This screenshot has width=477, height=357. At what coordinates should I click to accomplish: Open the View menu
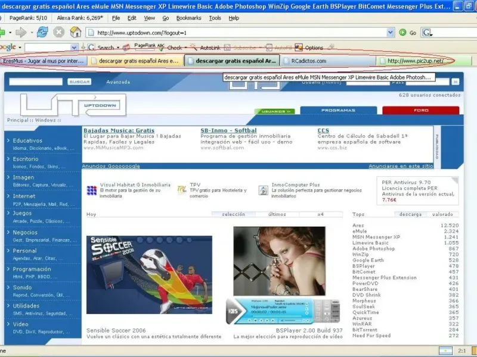click(149, 18)
